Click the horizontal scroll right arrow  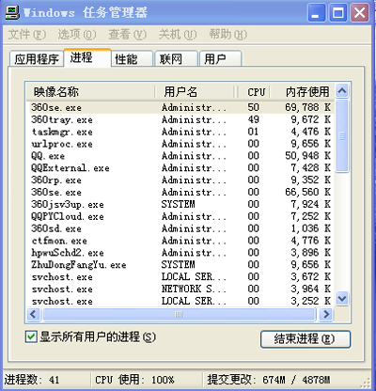tap(326, 314)
